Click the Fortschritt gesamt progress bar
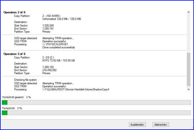The width and height of the screenshot is (194, 130). 96,102
